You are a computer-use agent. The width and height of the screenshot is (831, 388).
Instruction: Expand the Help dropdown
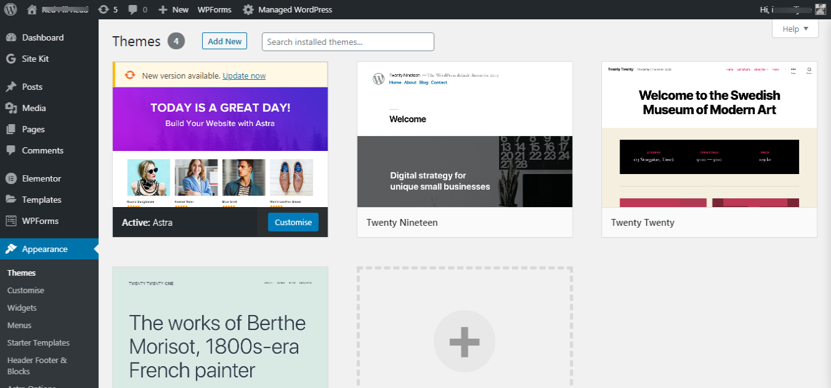[x=795, y=29]
